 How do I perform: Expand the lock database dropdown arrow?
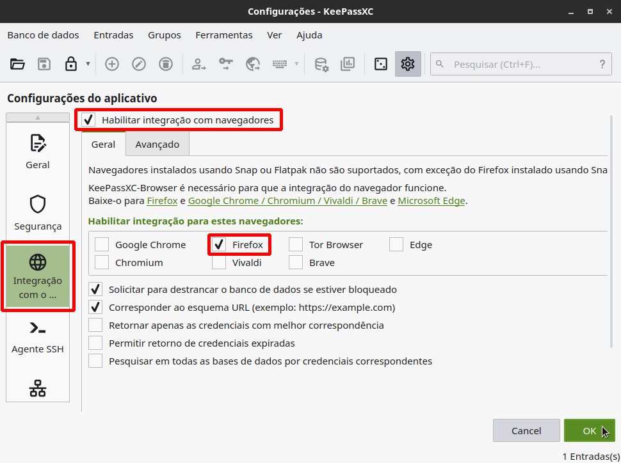pos(88,64)
